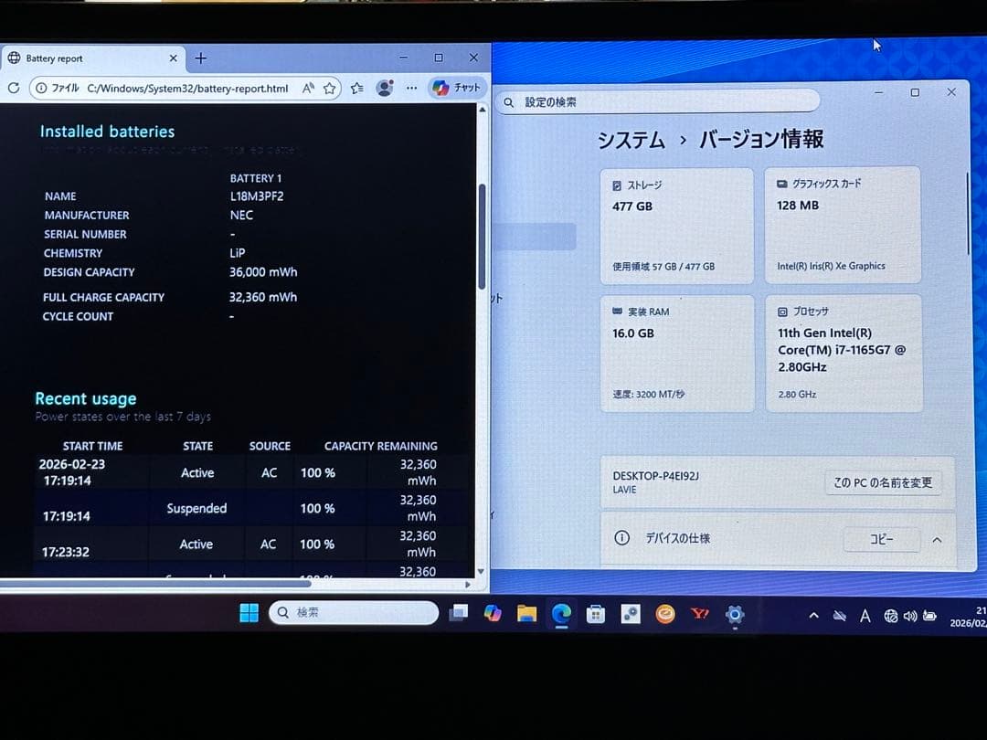Screen dimensions: 987x740
Task: Open the ストレージ 477 GB card
Action: [676, 226]
